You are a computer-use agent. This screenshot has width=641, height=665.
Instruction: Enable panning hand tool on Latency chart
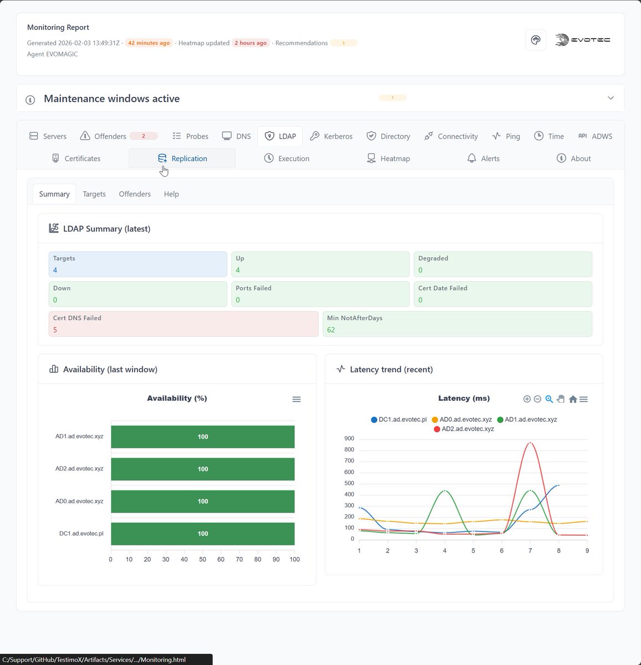click(x=561, y=399)
